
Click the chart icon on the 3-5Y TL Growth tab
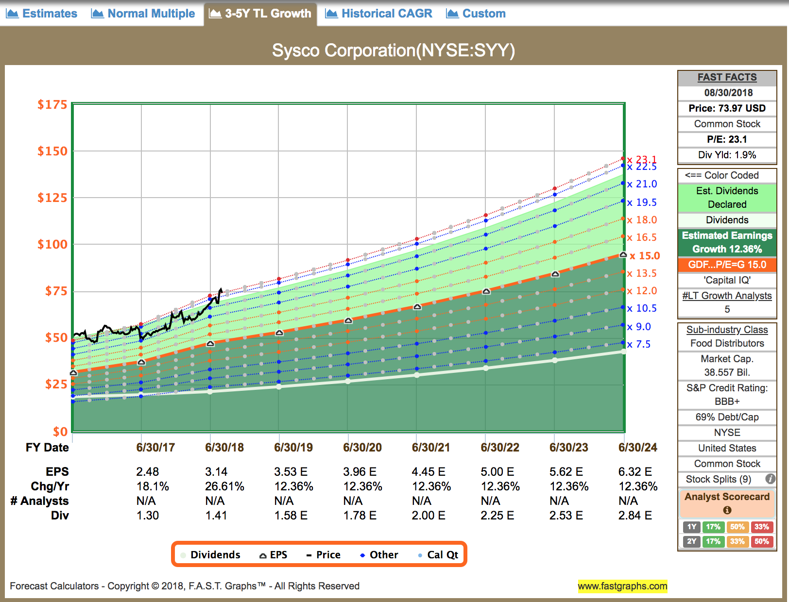pyautogui.click(x=216, y=13)
